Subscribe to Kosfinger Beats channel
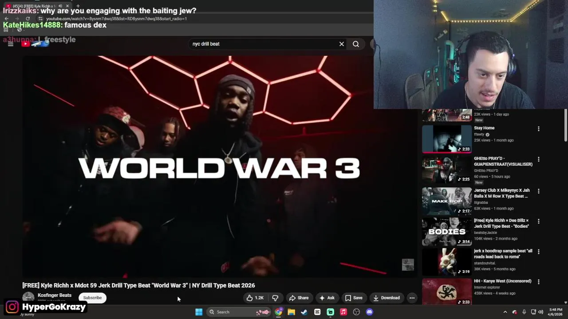 [x=92, y=298]
